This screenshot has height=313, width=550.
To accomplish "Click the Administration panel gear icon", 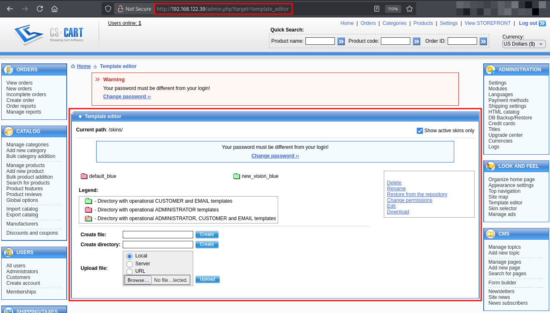I will tap(491, 70).
